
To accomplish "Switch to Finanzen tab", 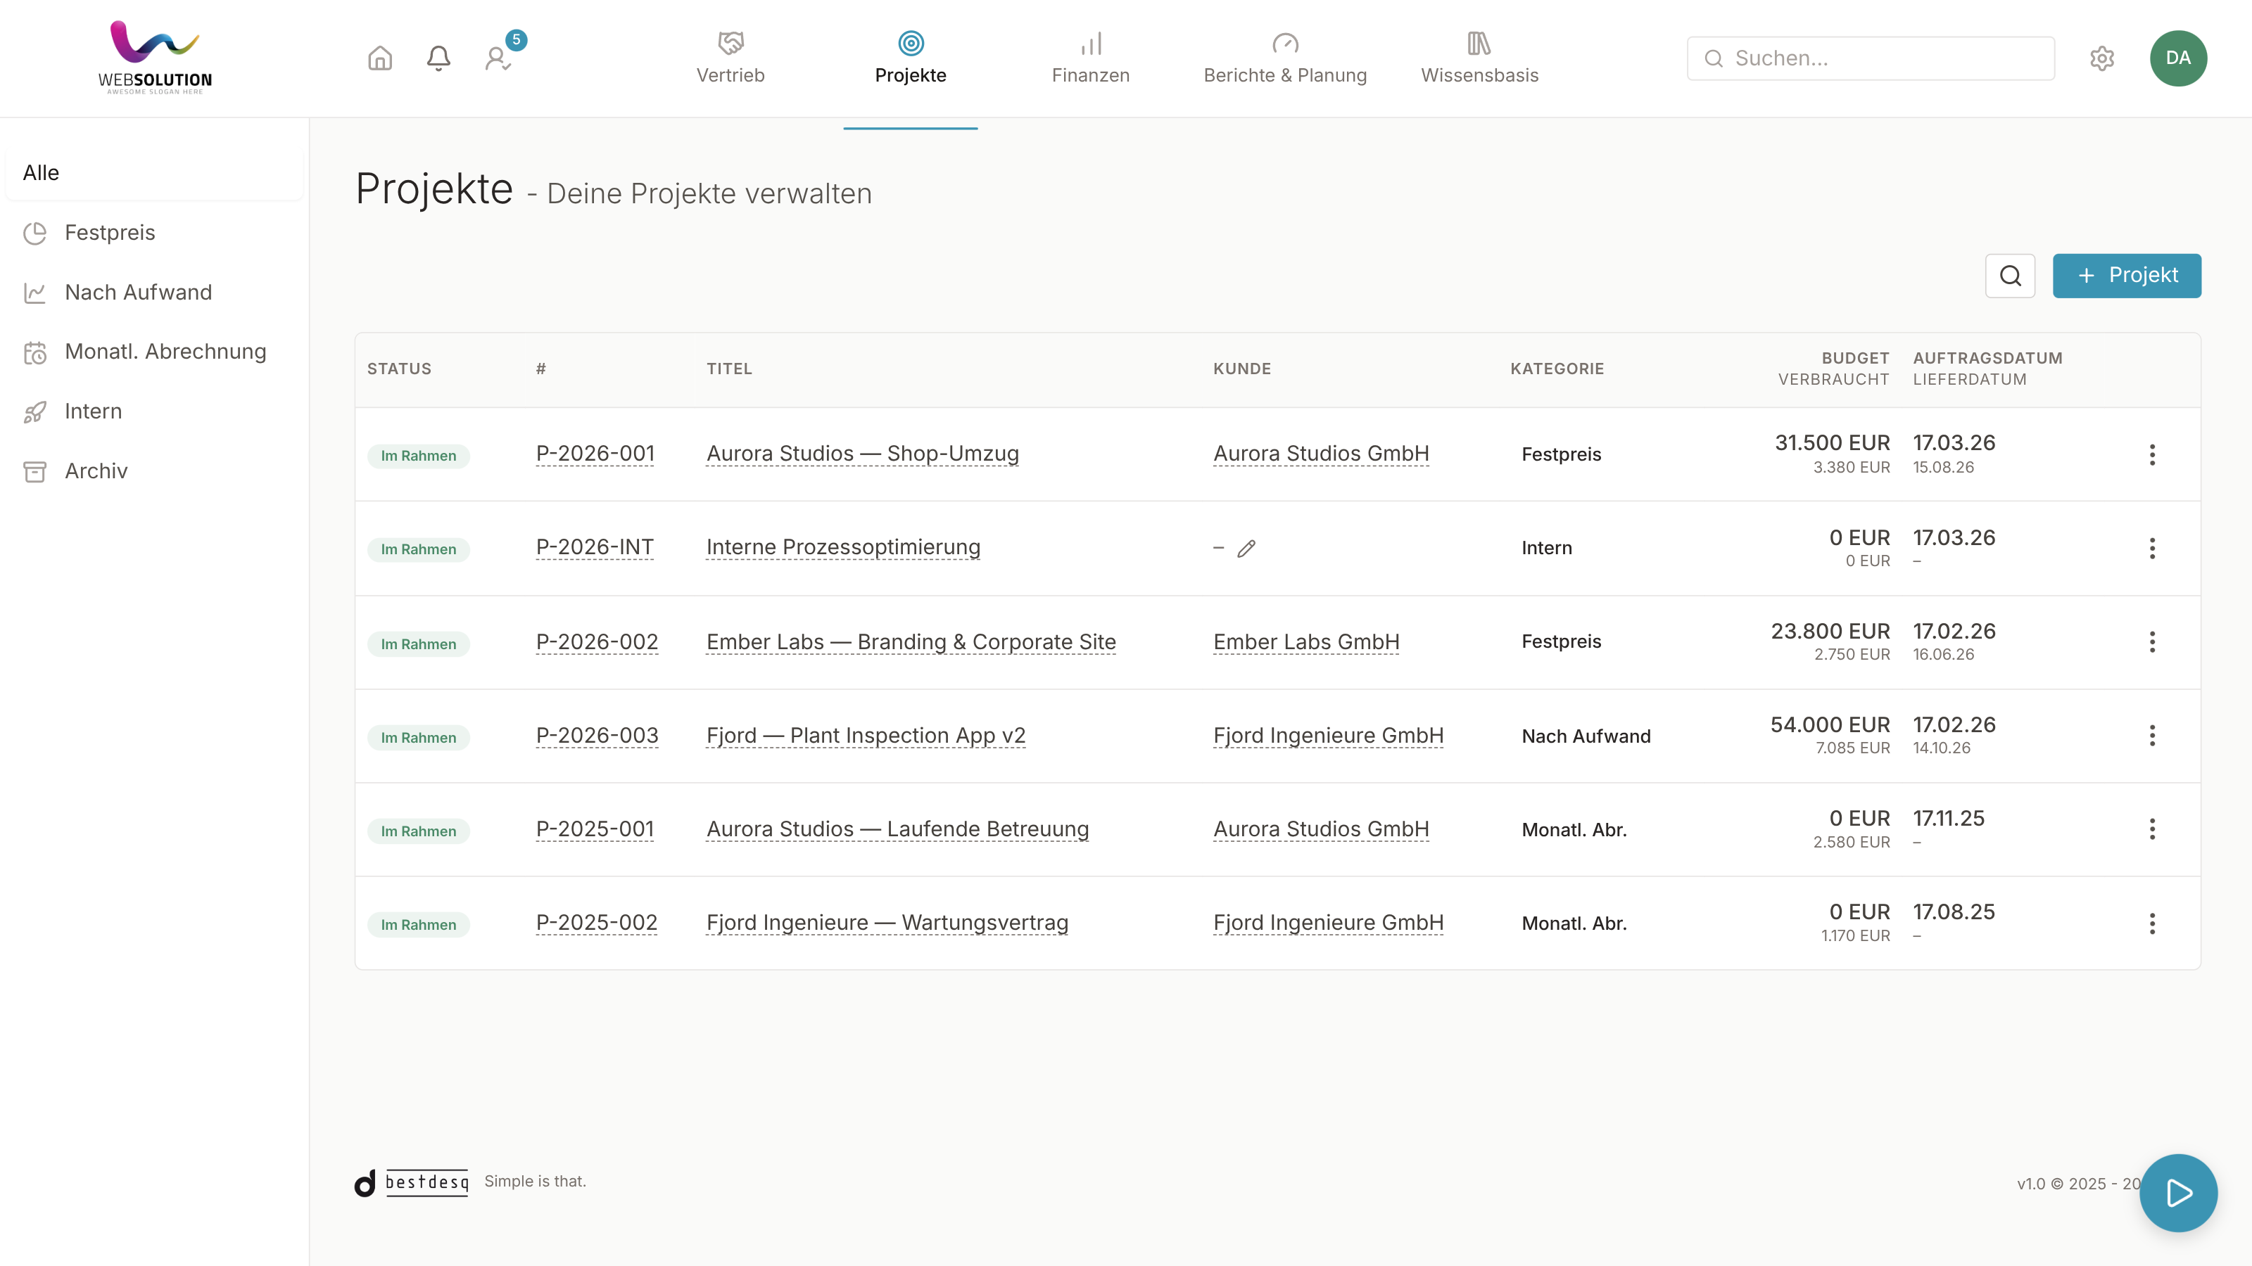I will 1090,58.
